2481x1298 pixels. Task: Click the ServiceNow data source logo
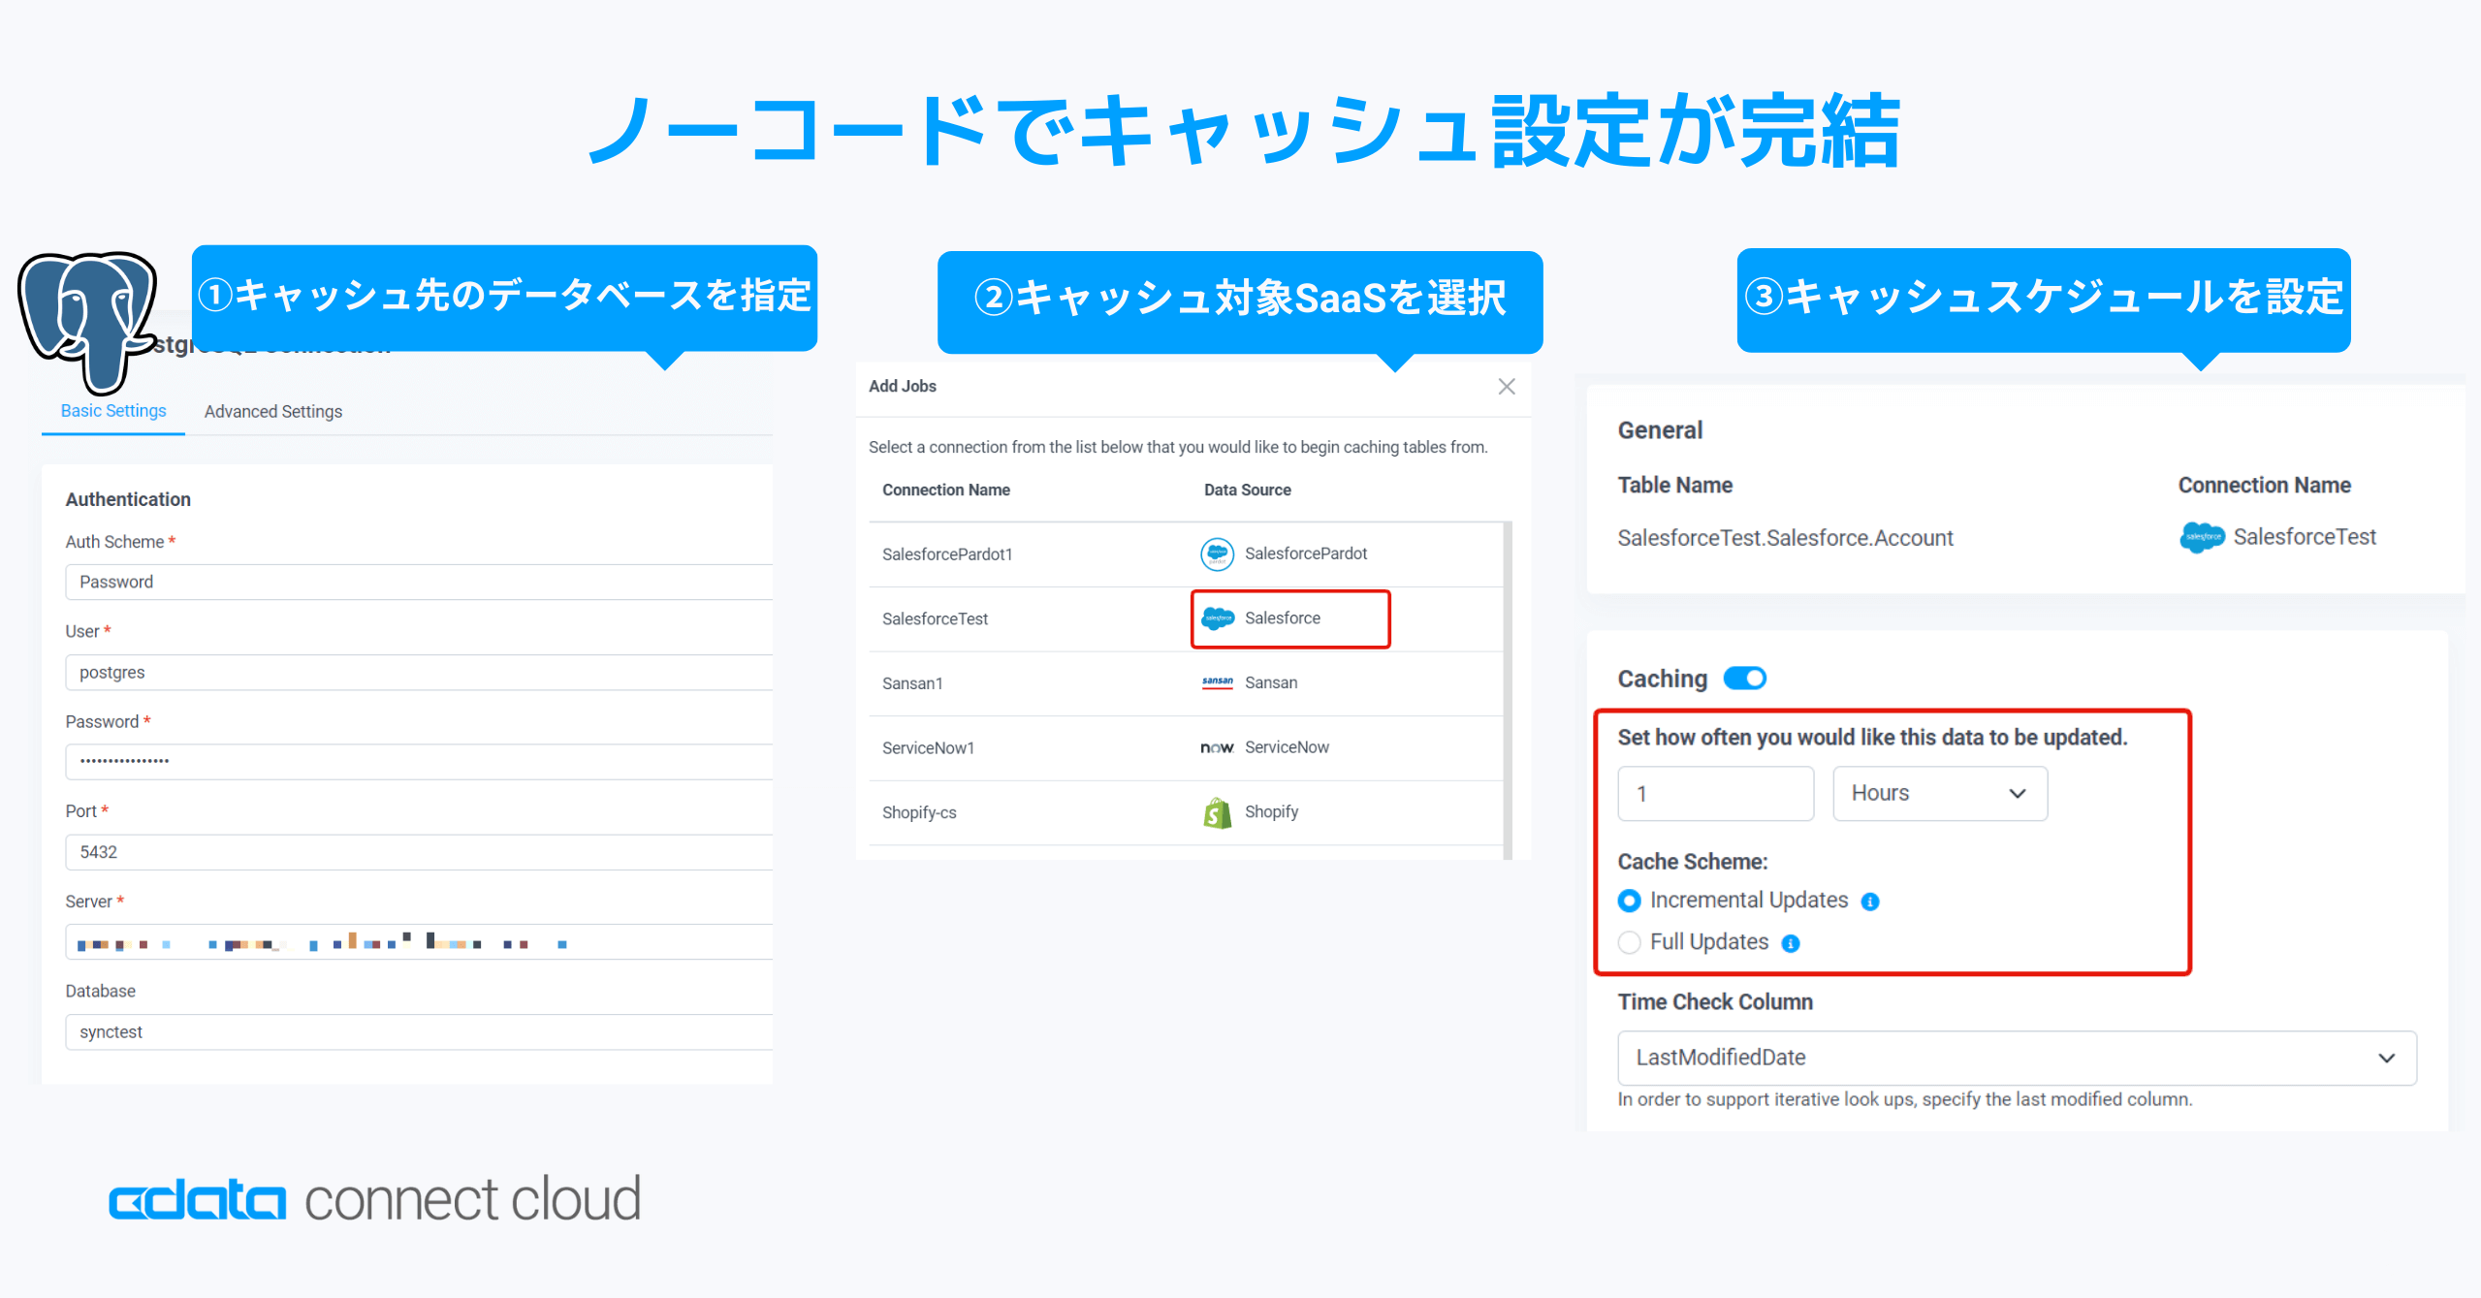click(x=1216, y=747)
